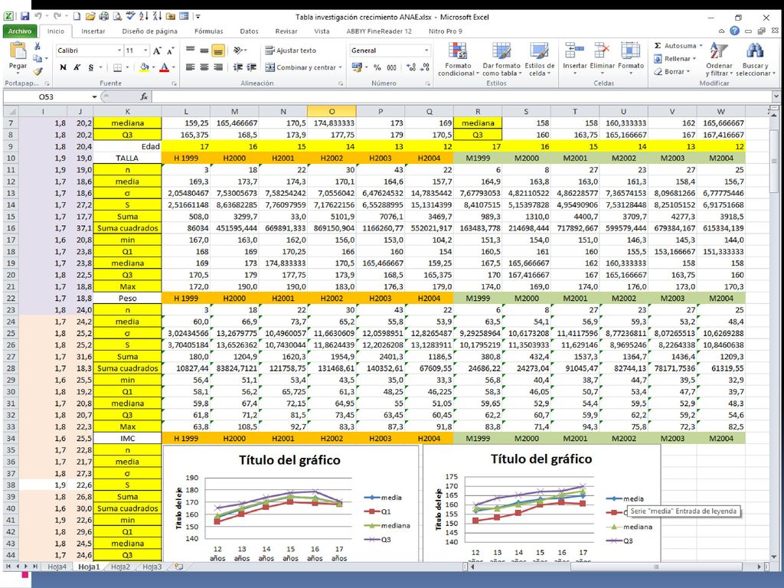Minimize the ribbon with the caret icon
This screenshot has width=784, height=588.
[x=721, y=31]
